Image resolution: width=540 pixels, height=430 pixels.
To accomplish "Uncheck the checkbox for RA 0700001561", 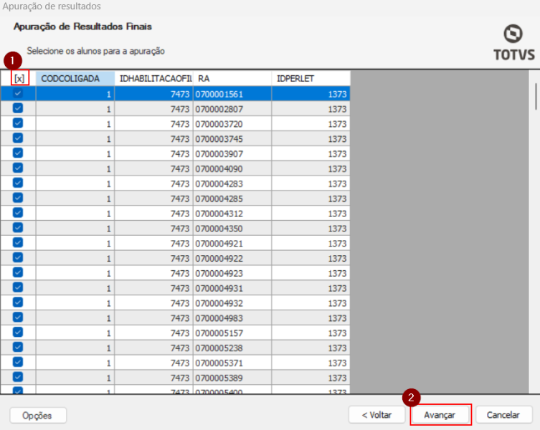I will click(x=18, y=93).
